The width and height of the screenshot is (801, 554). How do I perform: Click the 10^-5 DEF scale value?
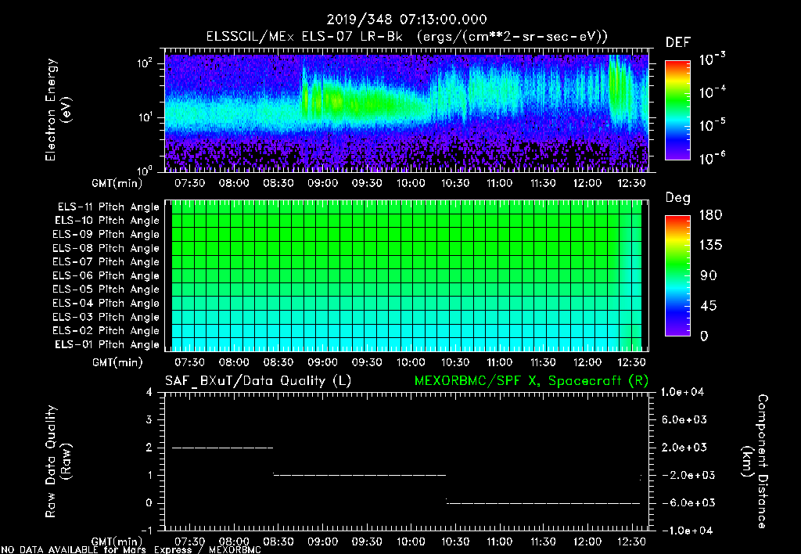712,125
